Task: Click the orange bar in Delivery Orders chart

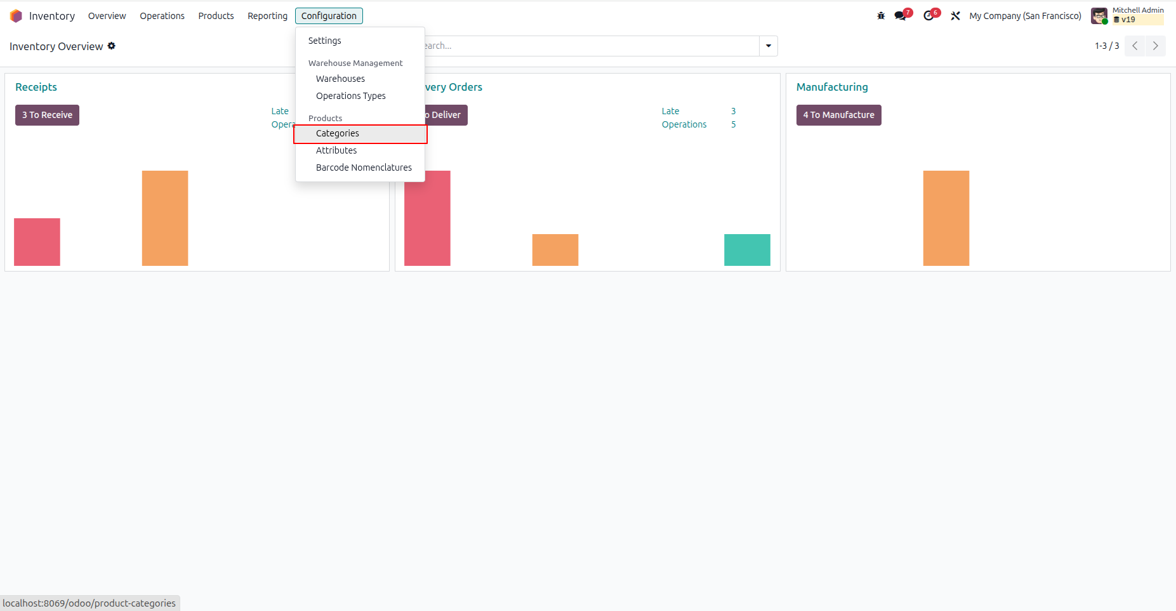Action: point(555,250)
